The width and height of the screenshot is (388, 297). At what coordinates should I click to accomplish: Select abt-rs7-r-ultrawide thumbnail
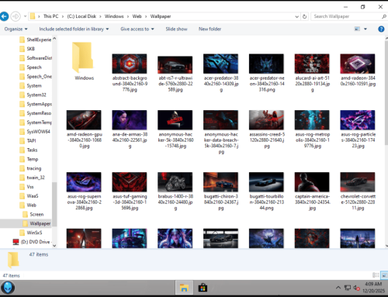pos(175,65)
